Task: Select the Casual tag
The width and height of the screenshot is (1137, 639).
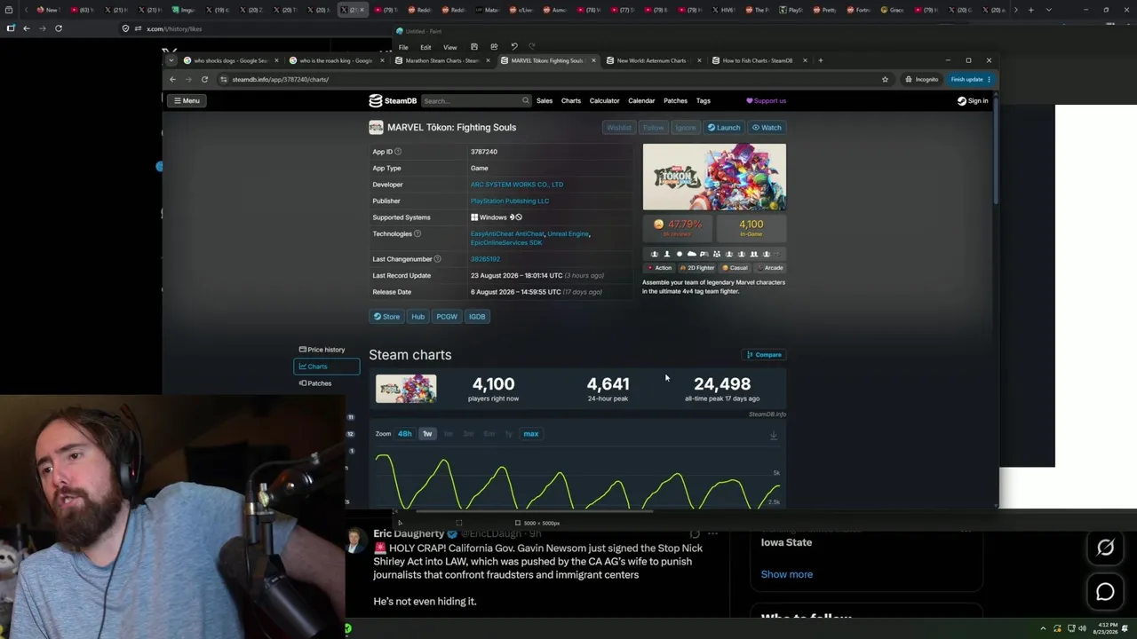Action: pyautogui.click(x=735, y=268)
